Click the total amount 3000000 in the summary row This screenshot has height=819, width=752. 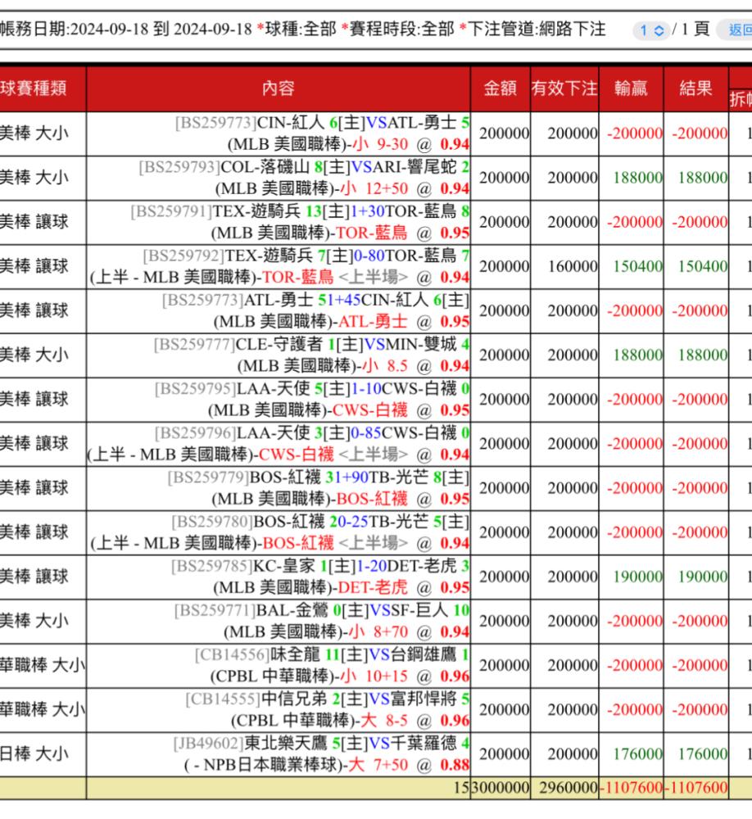pyautogui.click(x=501, y=788)
